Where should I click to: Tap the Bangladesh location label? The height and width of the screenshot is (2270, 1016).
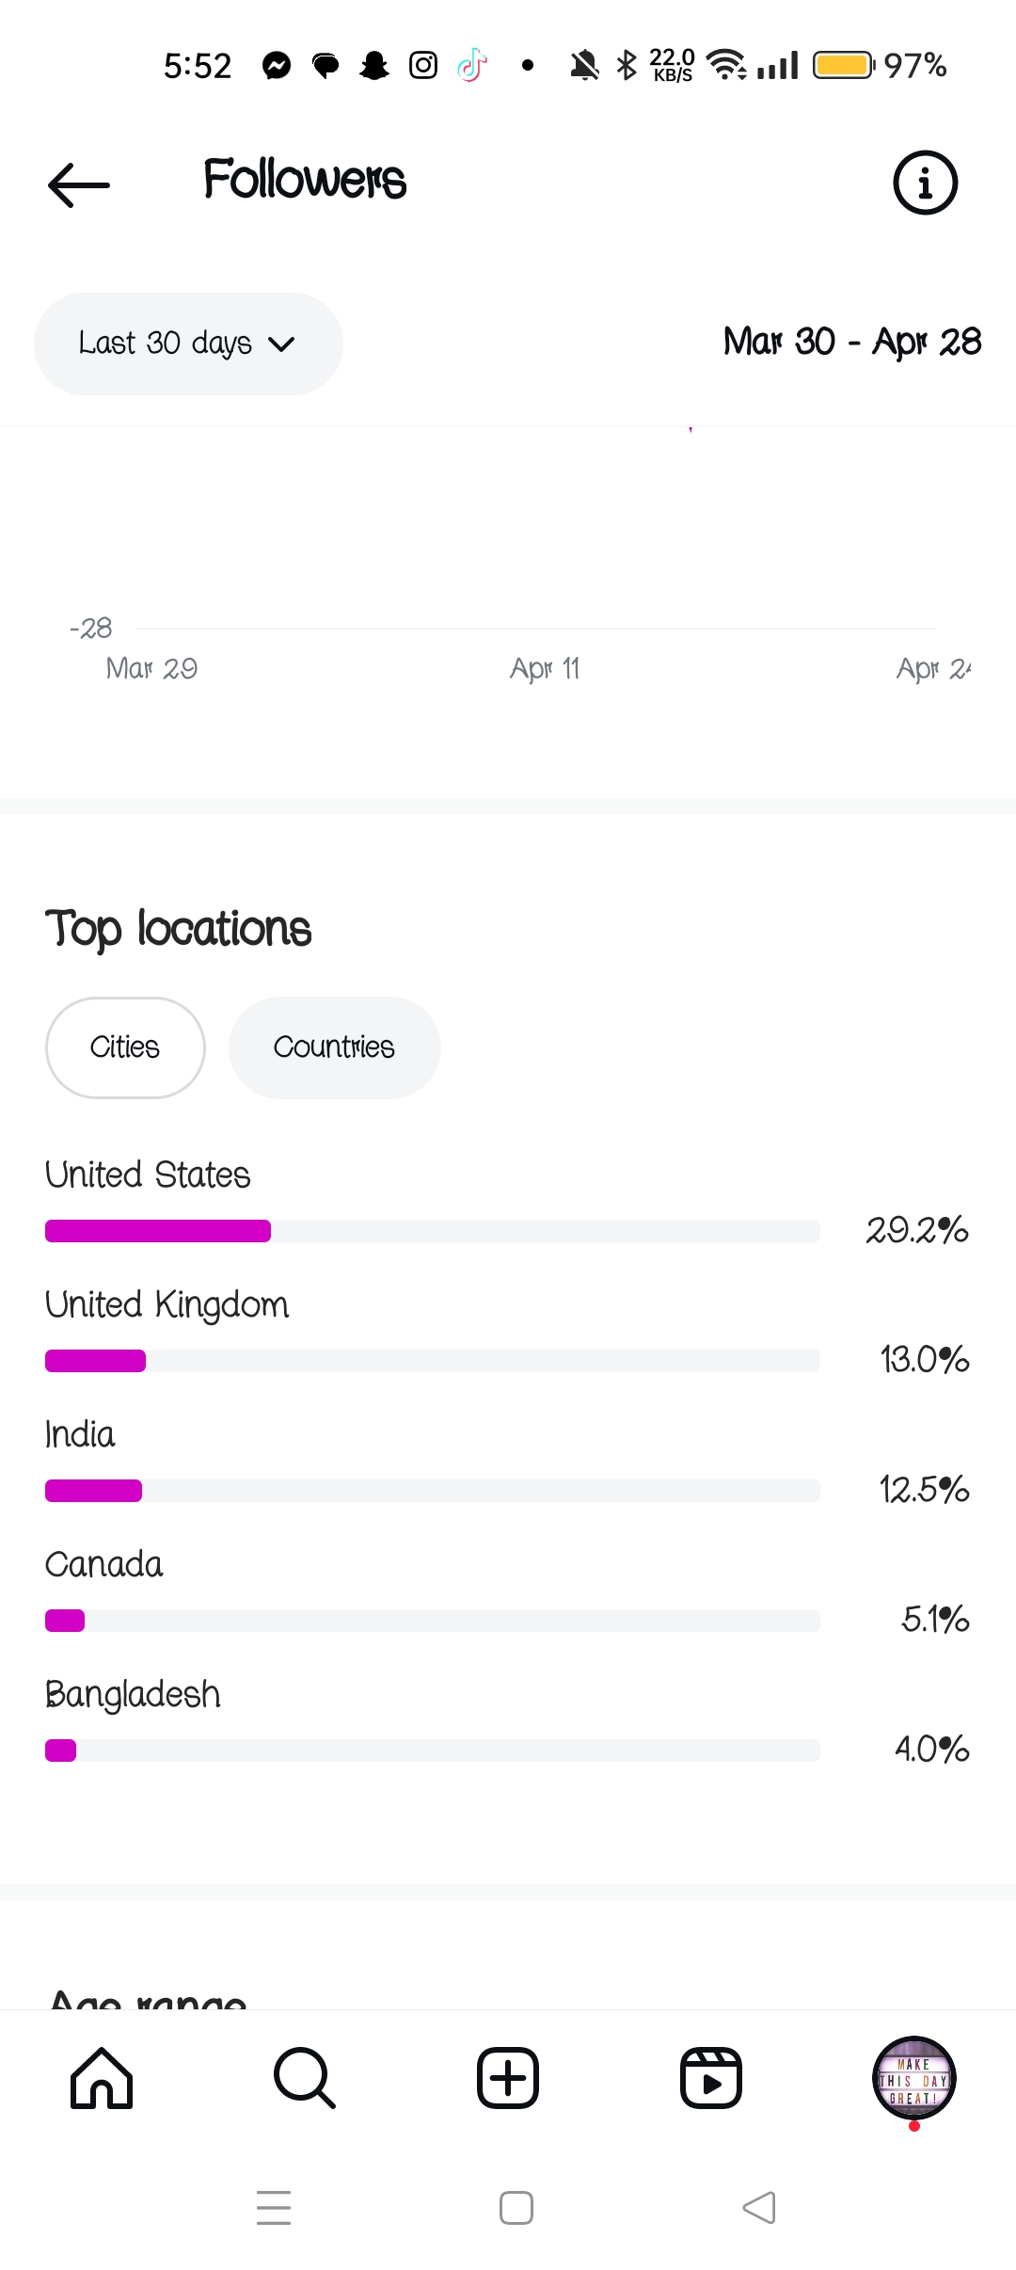[x=133, y=1694]
